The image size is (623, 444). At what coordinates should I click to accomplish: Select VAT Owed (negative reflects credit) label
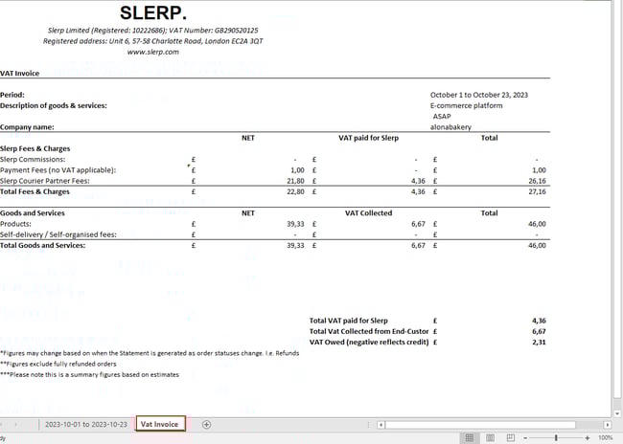pos(369,342)
